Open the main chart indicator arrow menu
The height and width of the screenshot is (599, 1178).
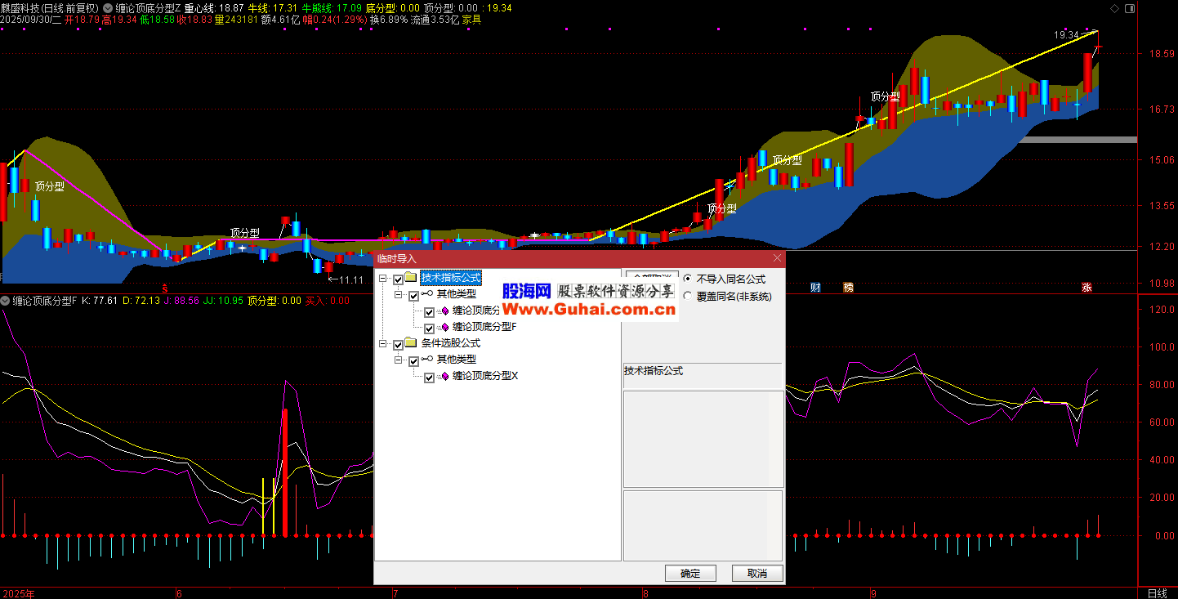pyautogui.click(x=109, y=7)
